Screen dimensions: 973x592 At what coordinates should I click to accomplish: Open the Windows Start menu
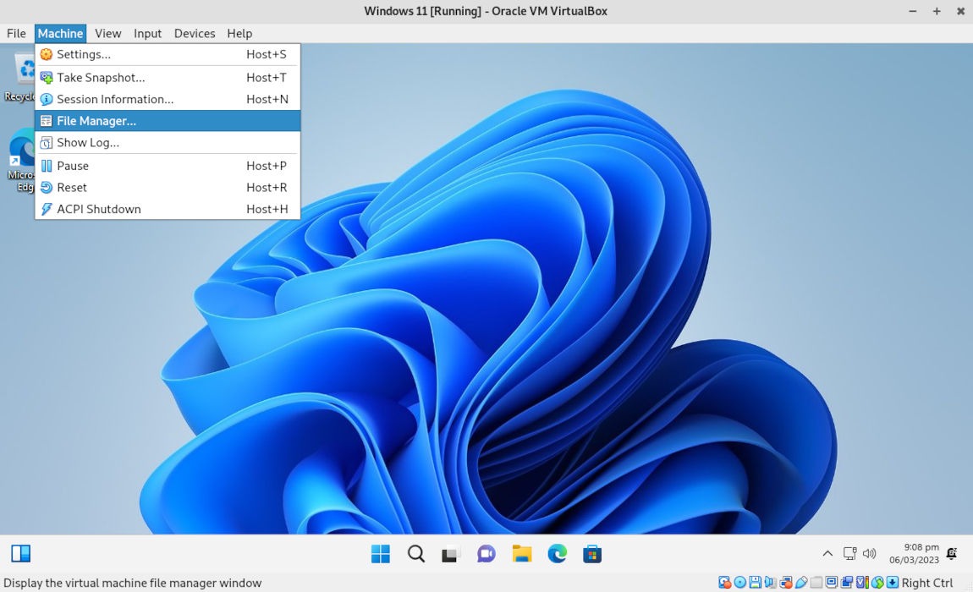380,553
